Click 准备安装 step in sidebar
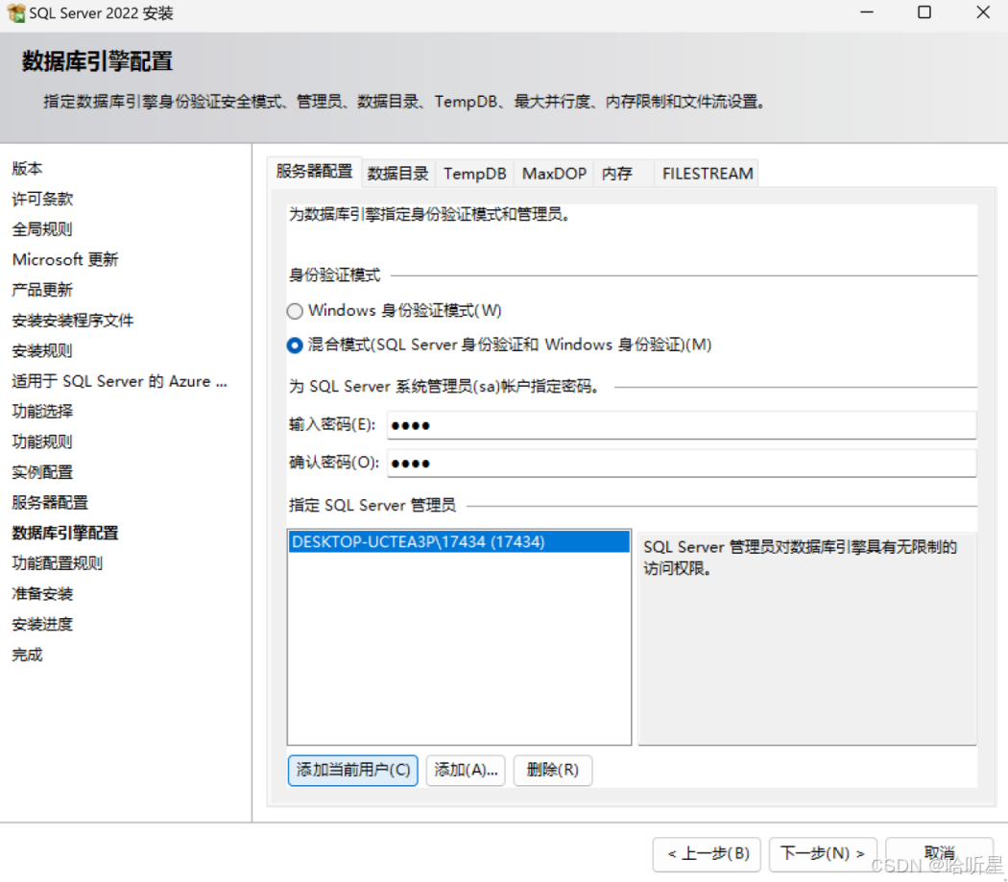The width and height of the screenshot is (1008, 882). [x=42, y=593]
